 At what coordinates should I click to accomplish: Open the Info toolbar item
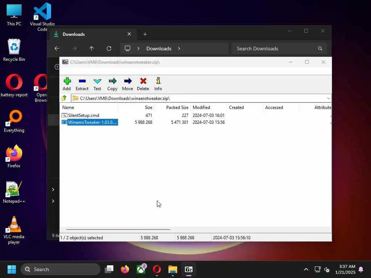[158, 84]
